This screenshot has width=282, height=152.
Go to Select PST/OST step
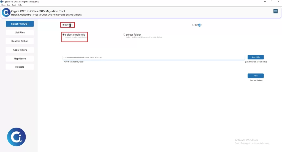point(20,24)
